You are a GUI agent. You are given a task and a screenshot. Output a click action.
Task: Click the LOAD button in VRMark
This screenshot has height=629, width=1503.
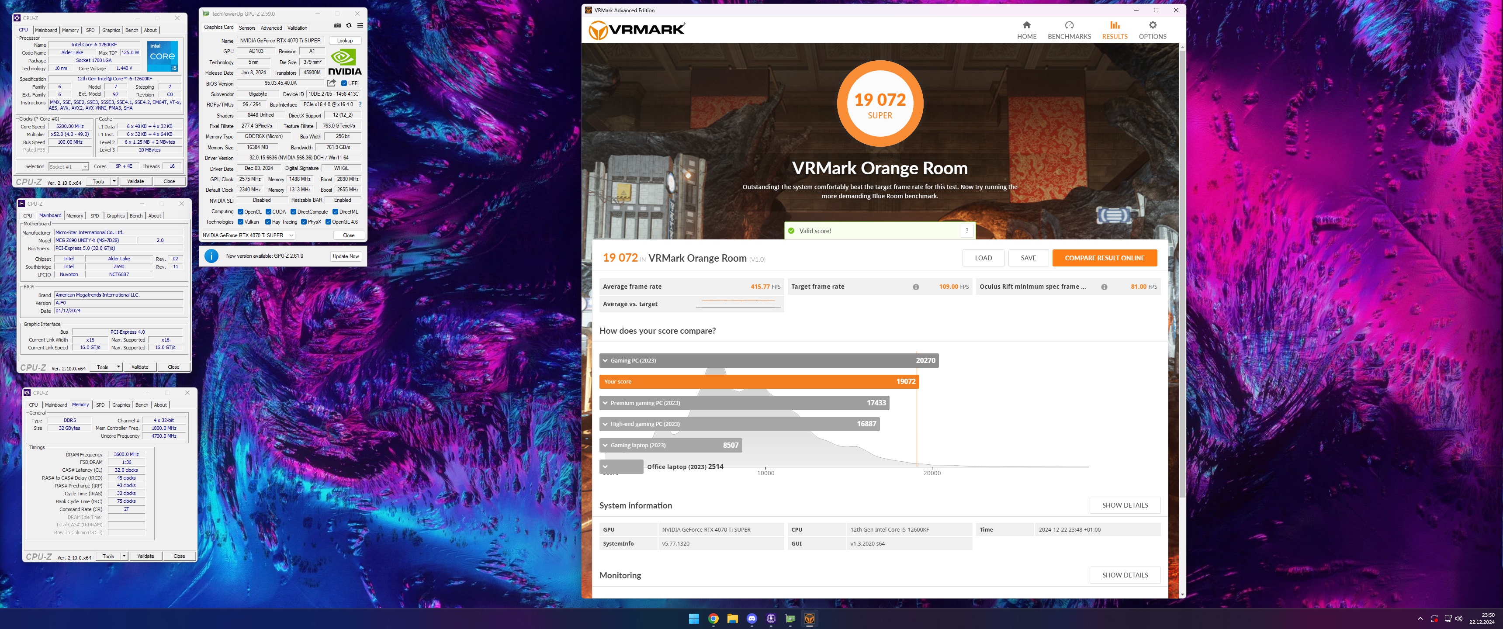click(x=983, y=258)
